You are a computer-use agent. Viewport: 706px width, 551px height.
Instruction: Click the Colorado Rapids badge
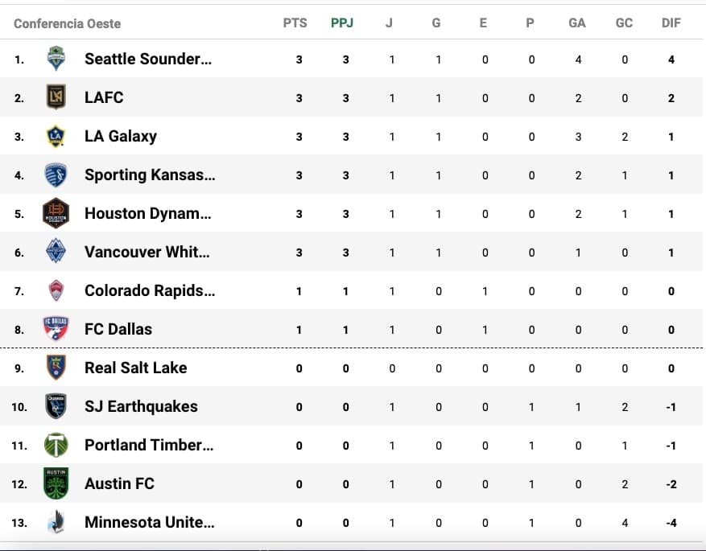click(56, 290)
